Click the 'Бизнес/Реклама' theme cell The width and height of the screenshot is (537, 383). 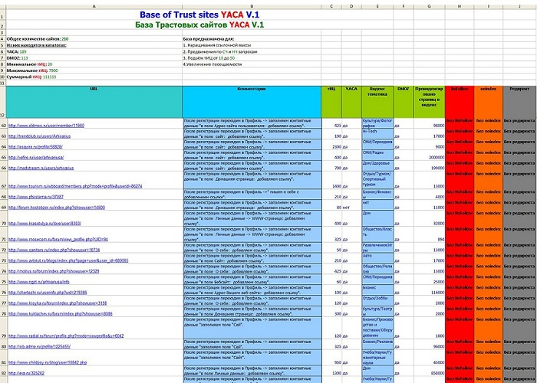tap(377, 344)
